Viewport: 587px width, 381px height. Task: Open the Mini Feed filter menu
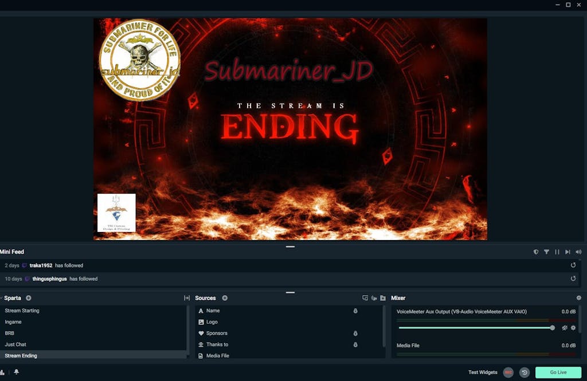546,252
